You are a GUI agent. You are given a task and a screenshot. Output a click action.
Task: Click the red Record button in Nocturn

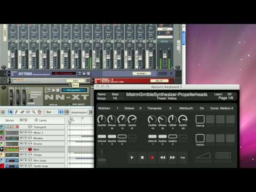(152, 157)
